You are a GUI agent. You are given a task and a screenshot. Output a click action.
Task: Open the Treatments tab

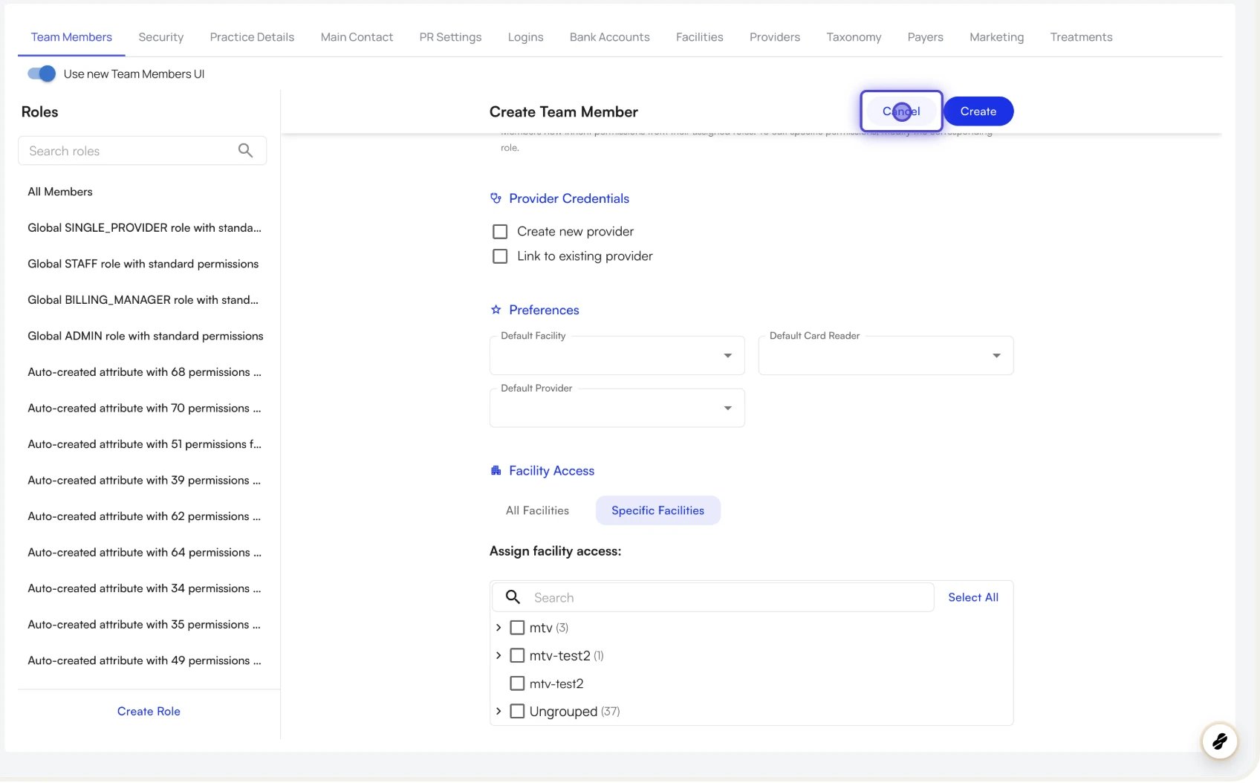1081,37
